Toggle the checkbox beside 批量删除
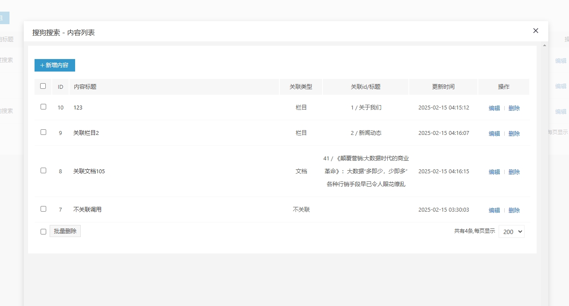569x306 pixels. tap(43, 232)
